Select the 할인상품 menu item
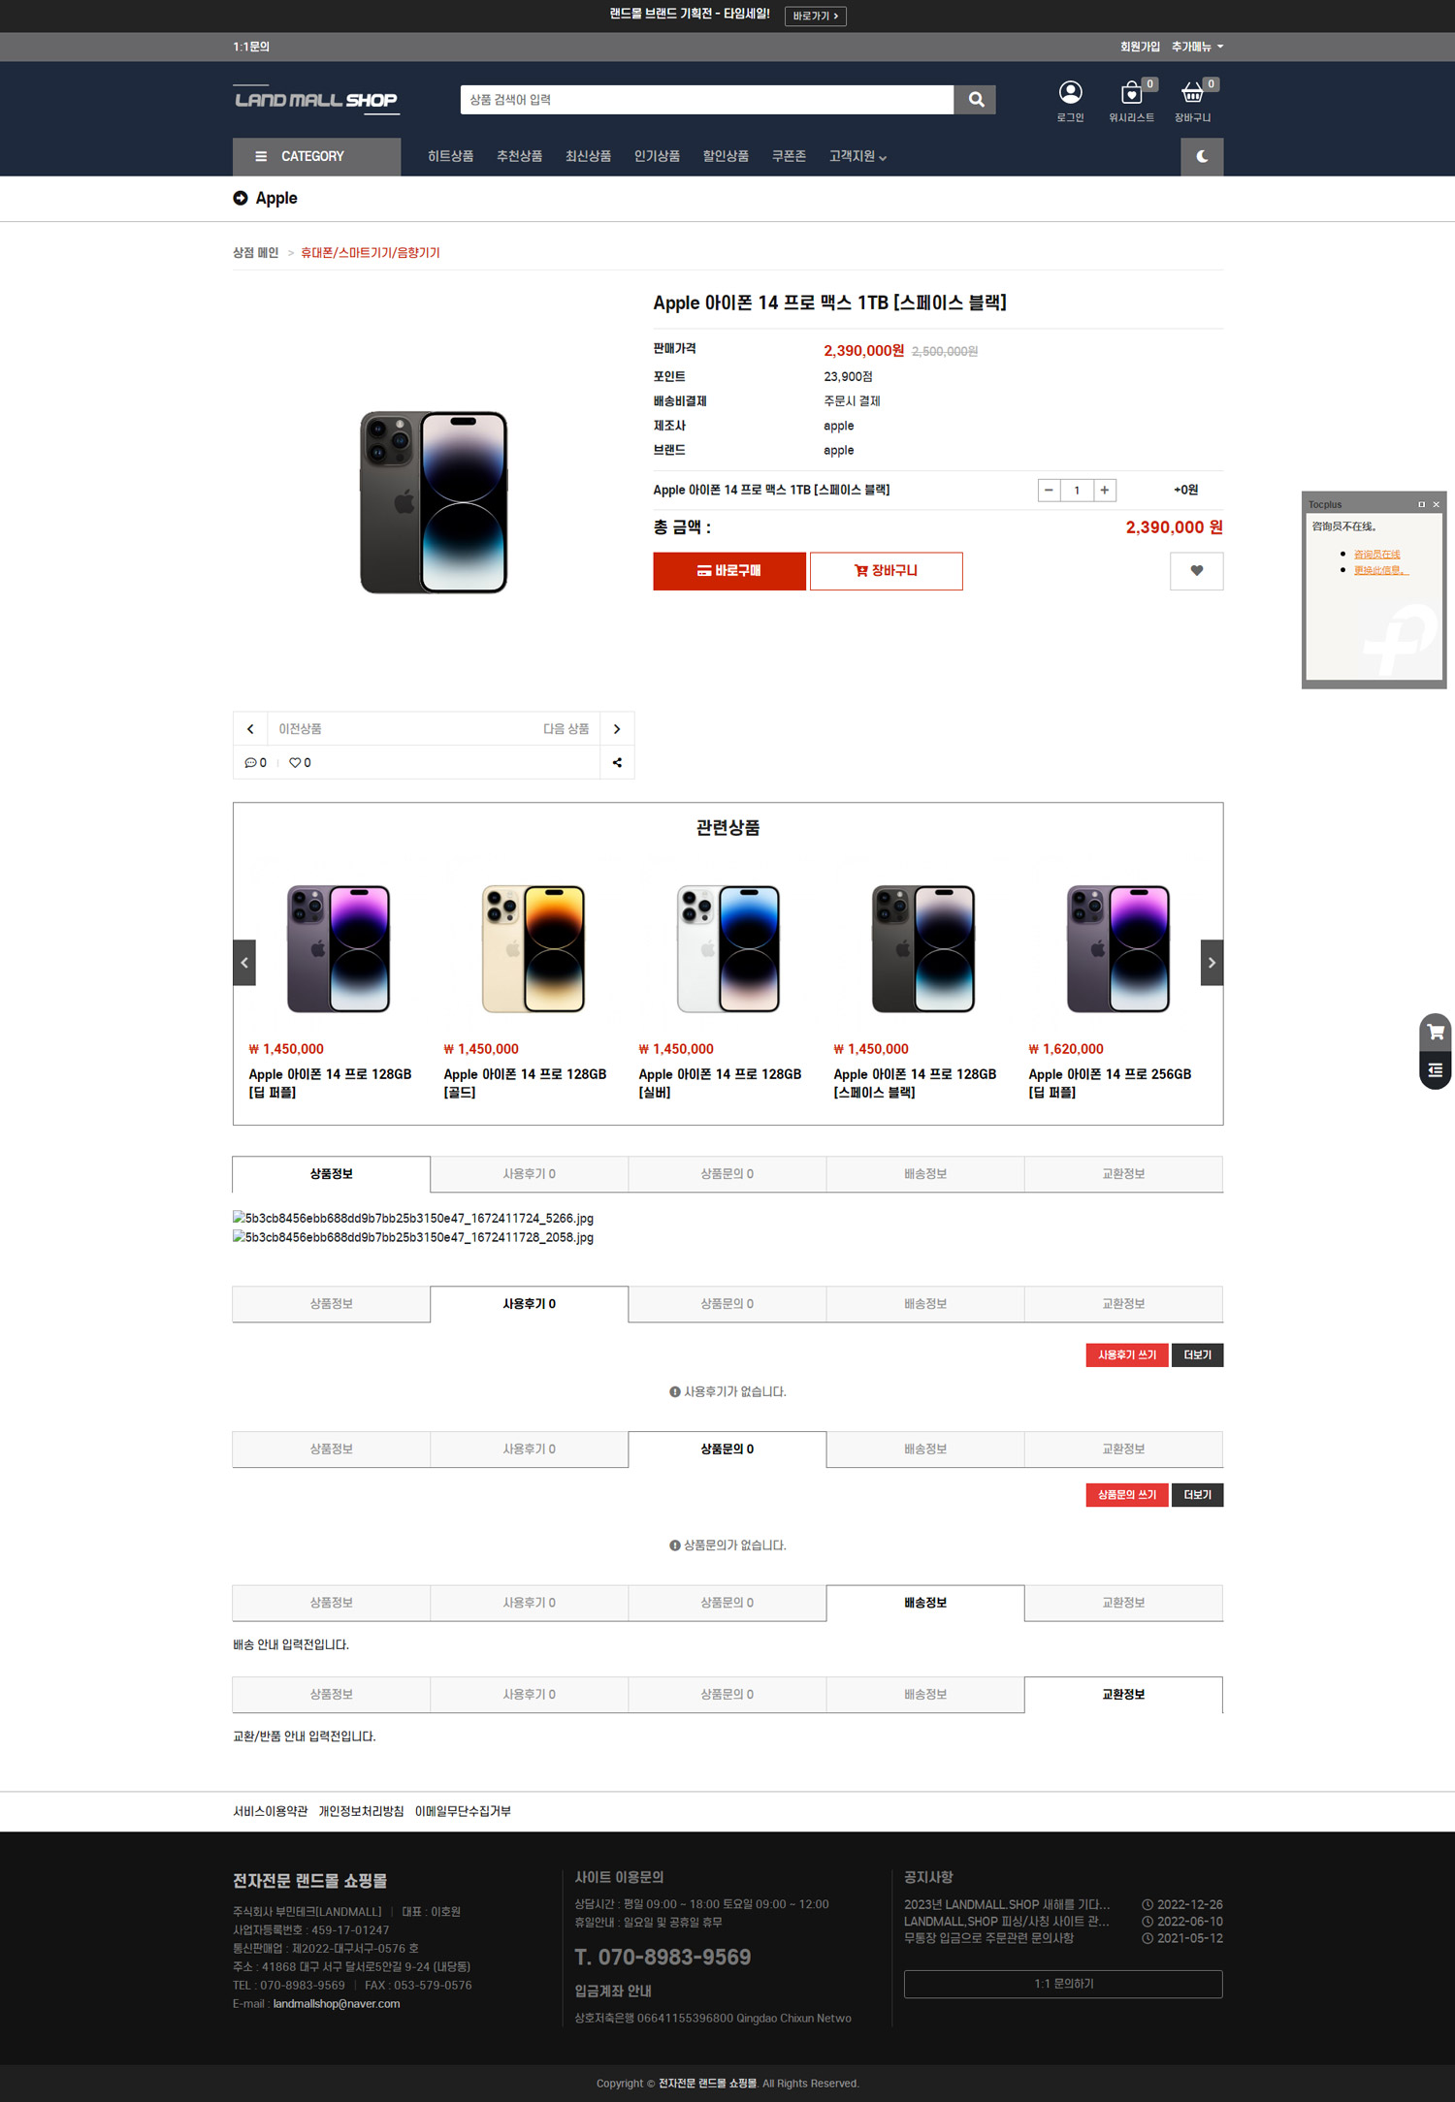Screen dimensions: 1455x2102 (x=726, y=156)
